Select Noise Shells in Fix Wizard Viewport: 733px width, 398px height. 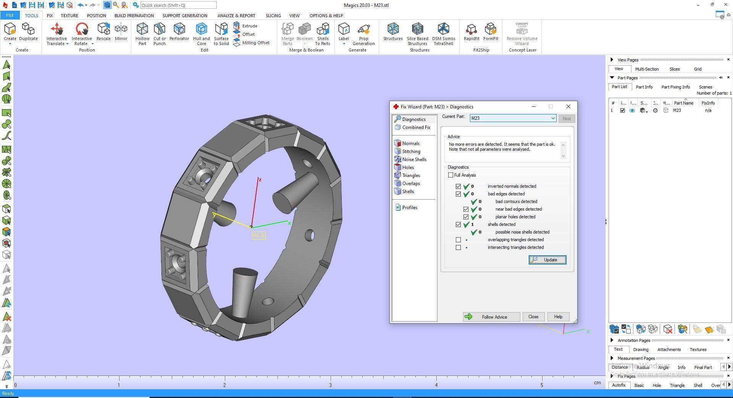tap(410, 160)
